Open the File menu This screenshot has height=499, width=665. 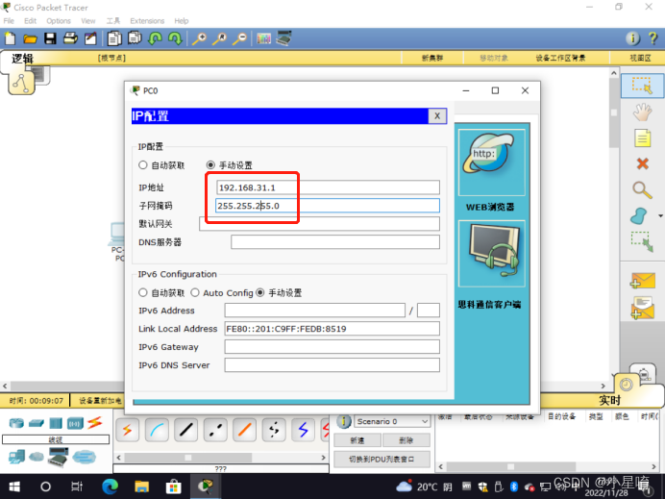click(x=9, y=21)
